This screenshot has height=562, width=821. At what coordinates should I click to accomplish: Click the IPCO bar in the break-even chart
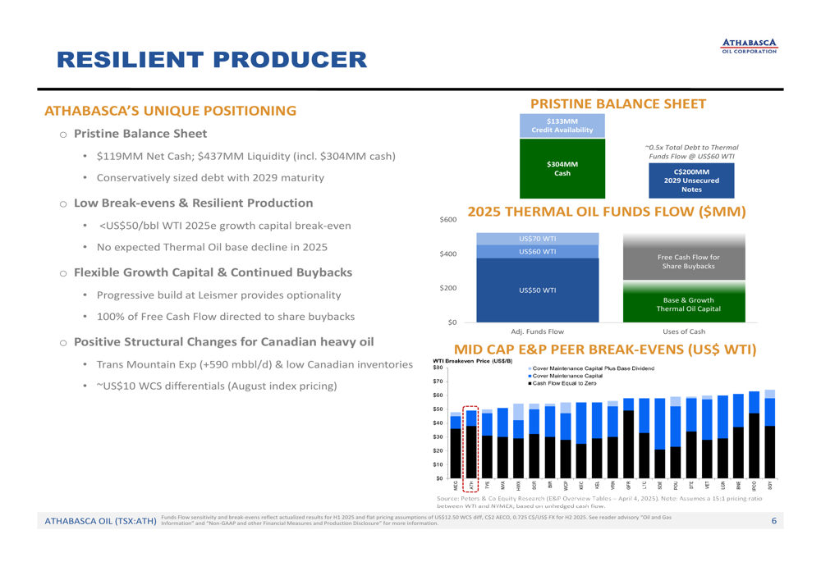click(x=754, y=435)
